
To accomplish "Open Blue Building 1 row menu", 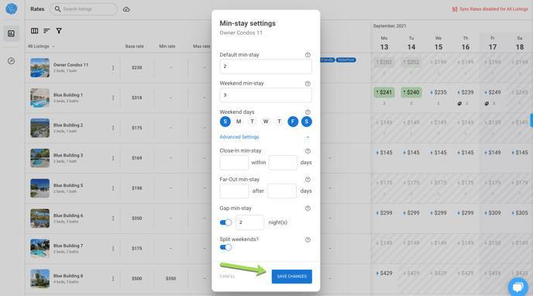I will tap(113, 98).
